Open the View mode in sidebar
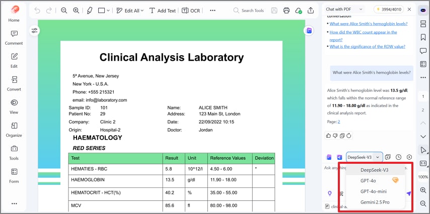The height and width of the screenshot is (214, 430). [14, 106]
